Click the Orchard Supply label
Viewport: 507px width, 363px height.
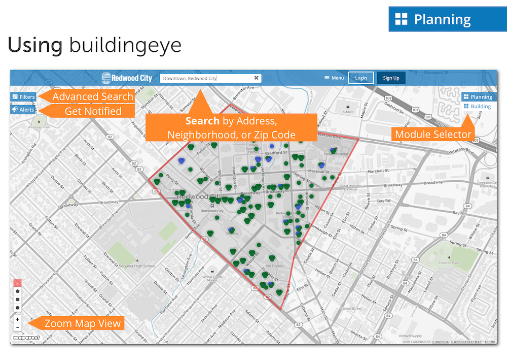410,336
